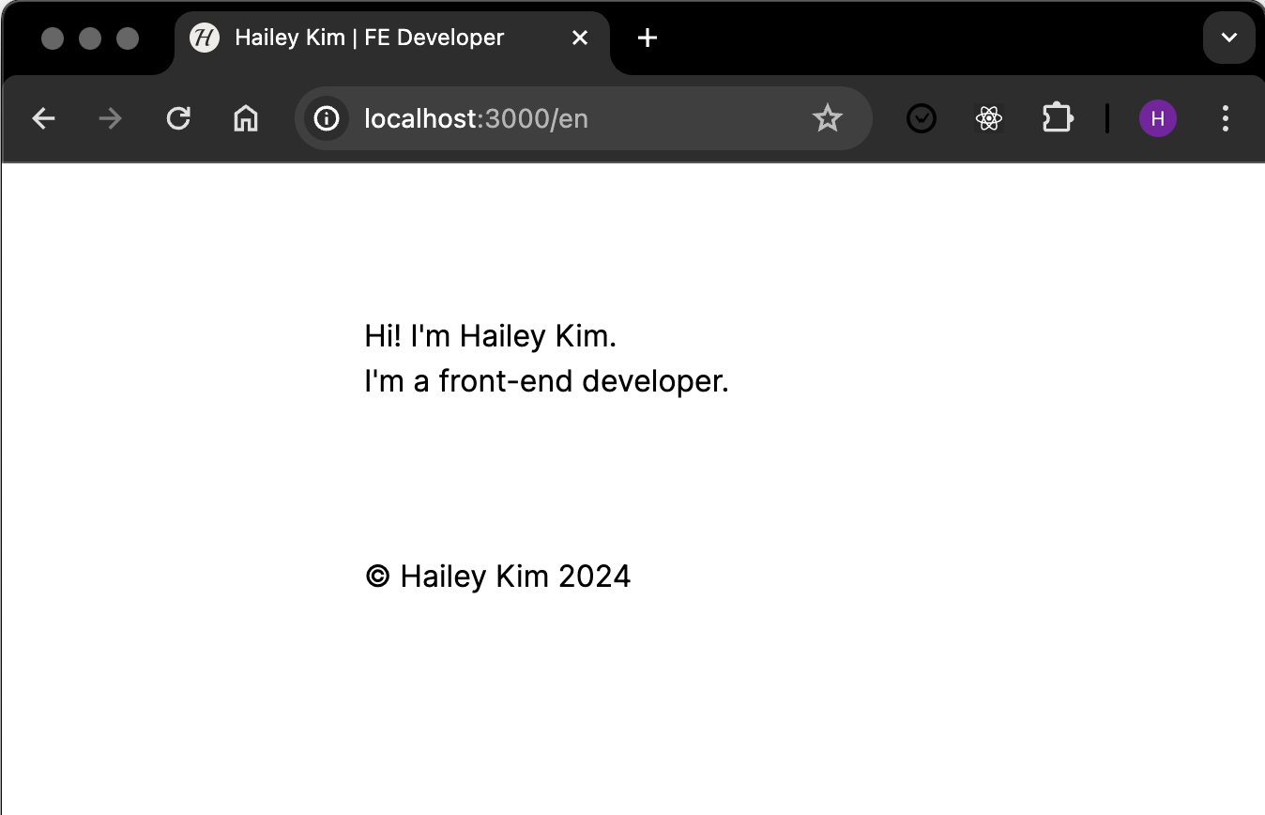Viewport: 1265px width, 815px height.
Task: Click the maximize window button
Action: [x=128, y=38]
